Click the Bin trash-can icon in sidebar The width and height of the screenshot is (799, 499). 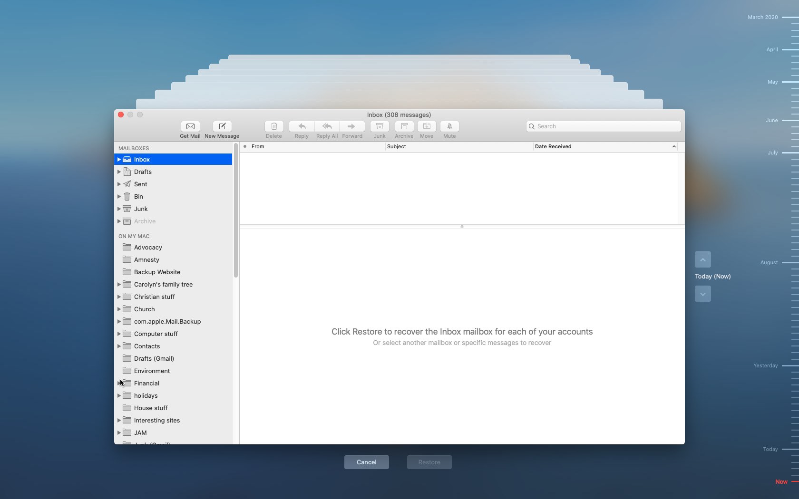(127, 196)
